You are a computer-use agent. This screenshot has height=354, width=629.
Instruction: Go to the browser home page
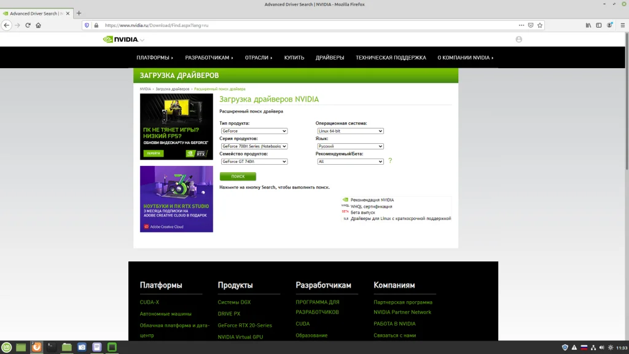coord(39,25)
